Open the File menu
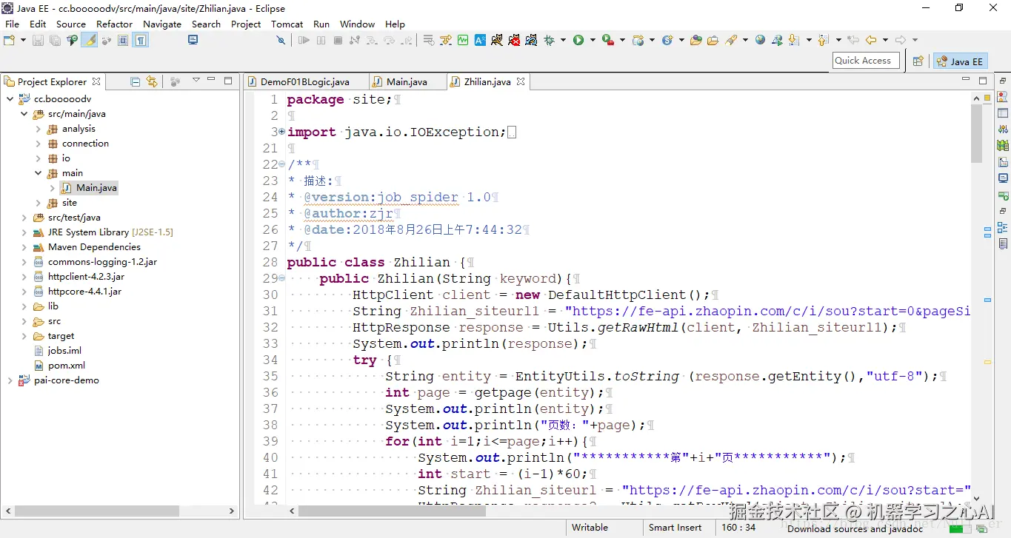The image size is (1011, 538). 13,24
